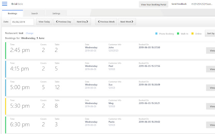Screen dimensions: 215x134
Task: Click the 5:30 pm booking time
Action: (x=20, y=106)
